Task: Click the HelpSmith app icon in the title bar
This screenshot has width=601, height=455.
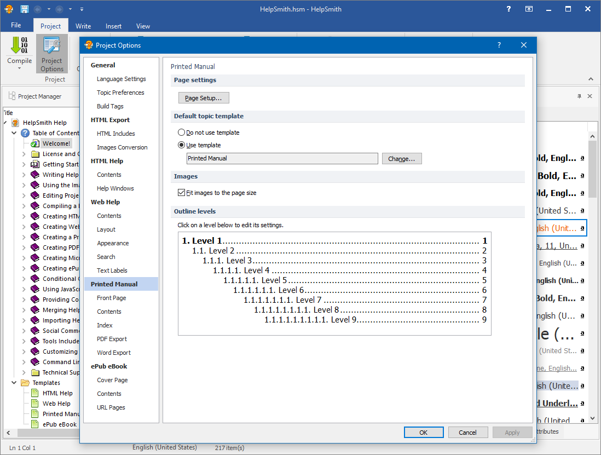Action: [9, 9]
